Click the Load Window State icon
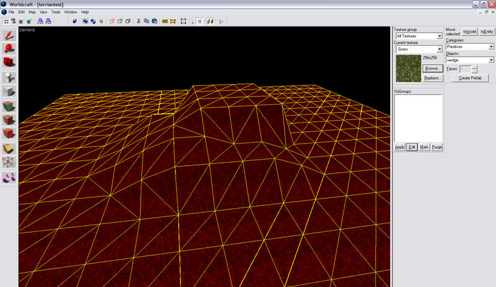496x287 pixels. tap(40, 21)
